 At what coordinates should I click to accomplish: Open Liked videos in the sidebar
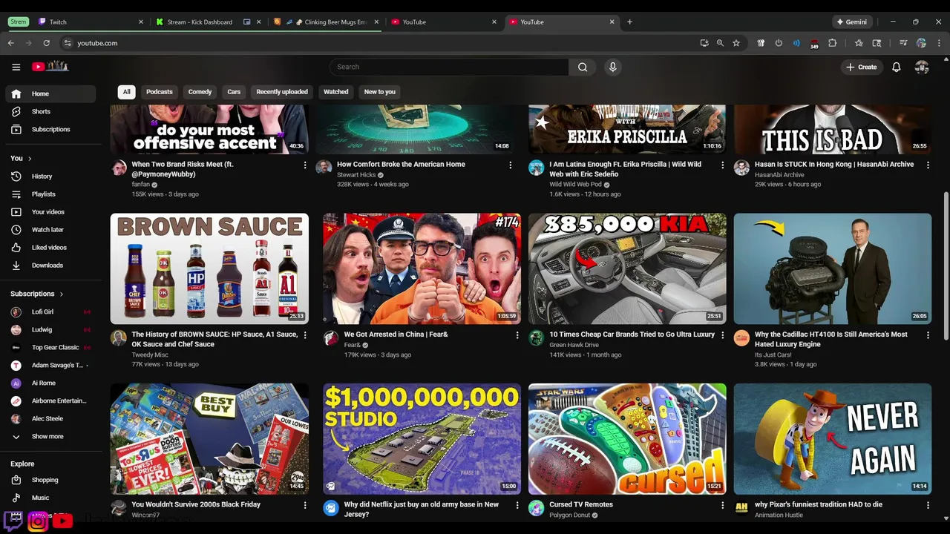pyautogui.click(x=51, y=248)
